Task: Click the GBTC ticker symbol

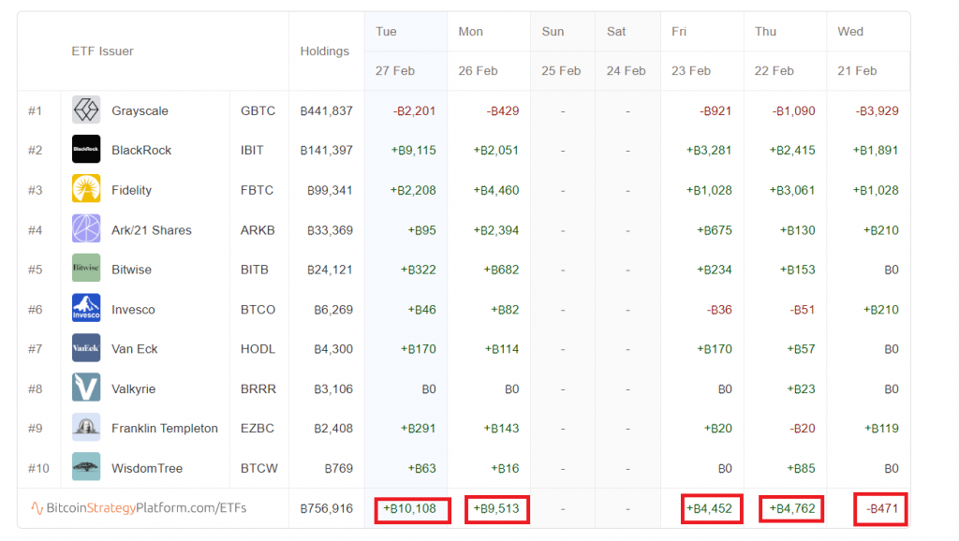Action: click(258, 111)
